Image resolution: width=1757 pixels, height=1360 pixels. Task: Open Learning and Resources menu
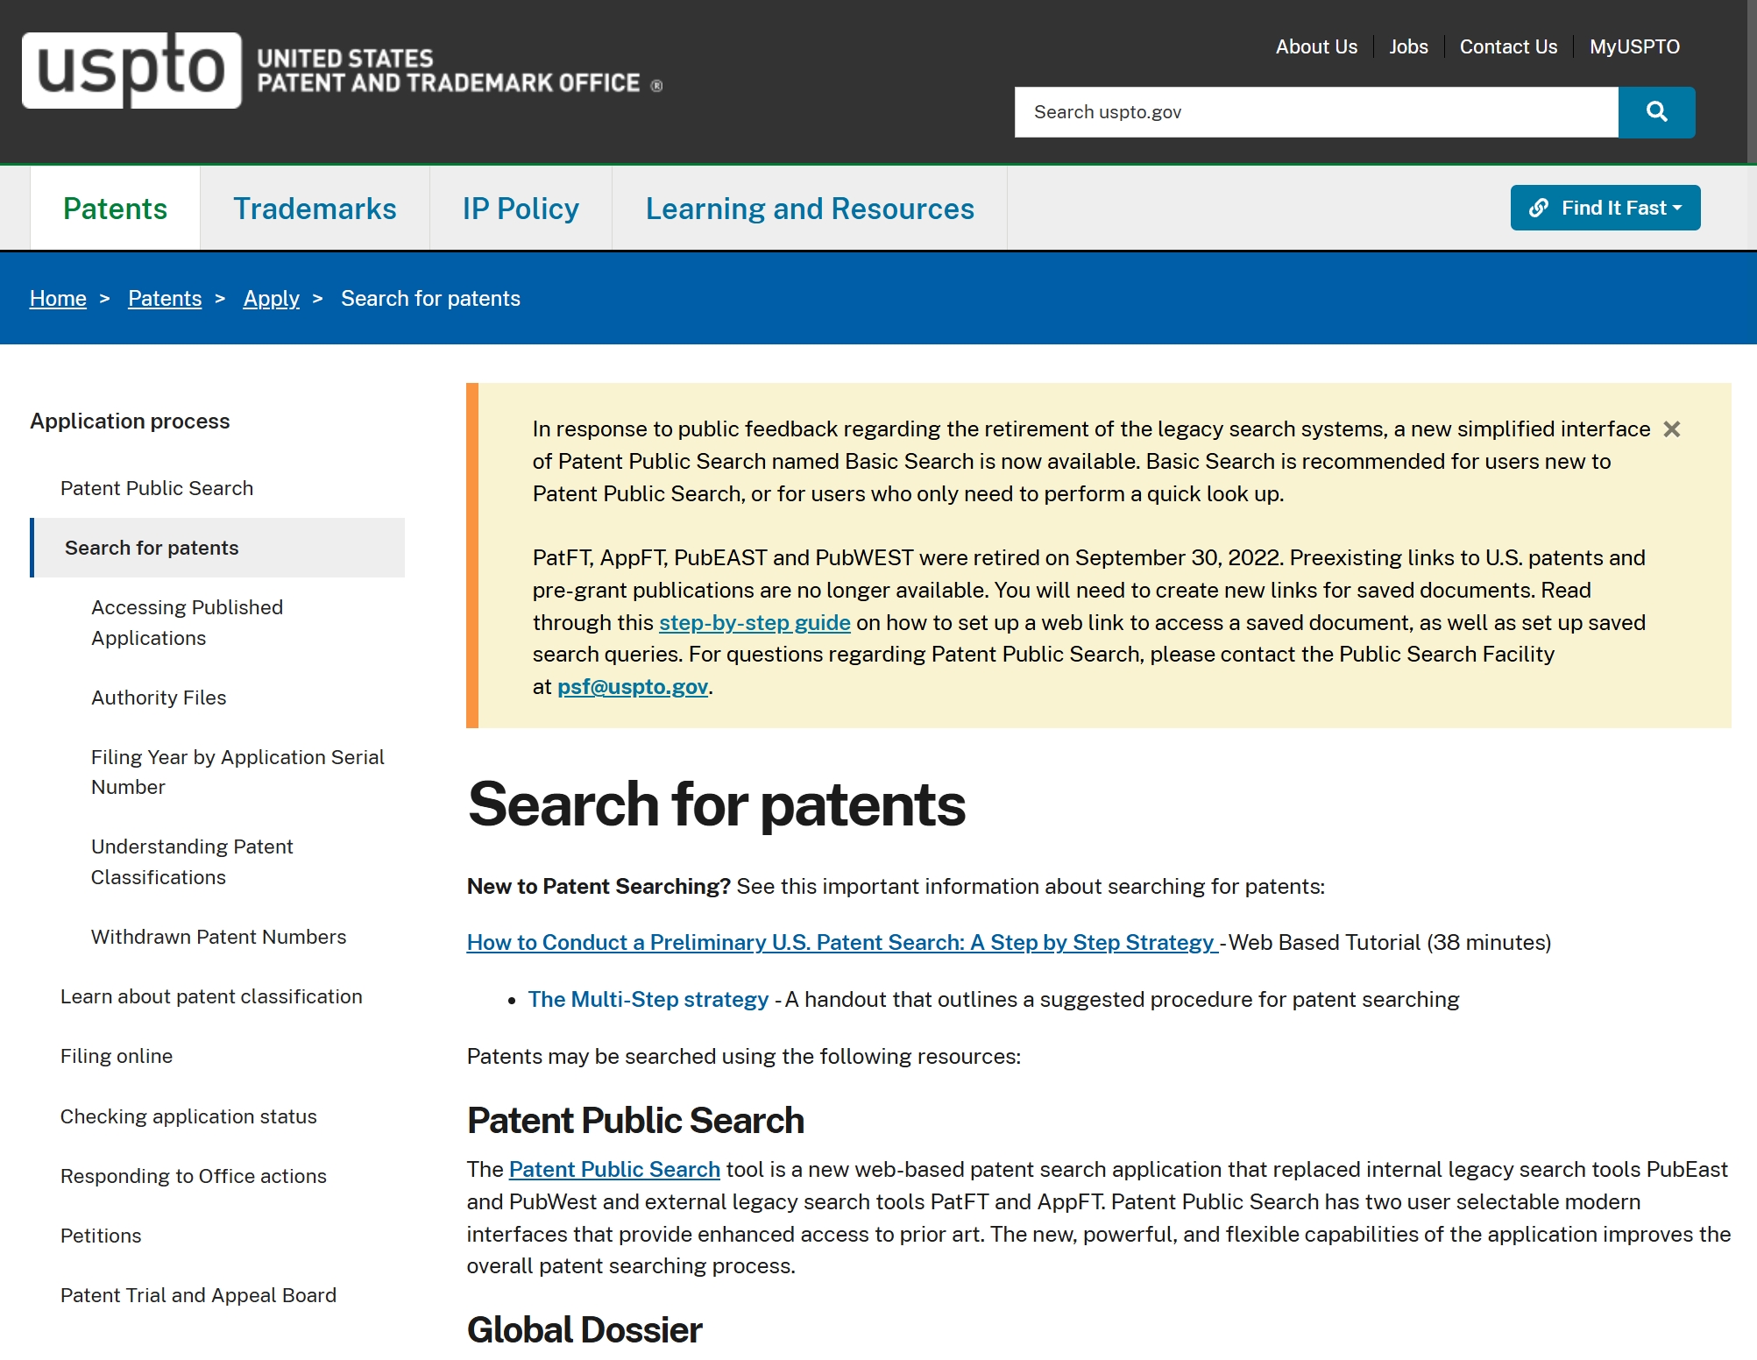809,209
